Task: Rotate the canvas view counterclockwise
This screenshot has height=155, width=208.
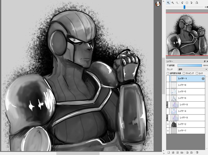Action: pos(182,3)
